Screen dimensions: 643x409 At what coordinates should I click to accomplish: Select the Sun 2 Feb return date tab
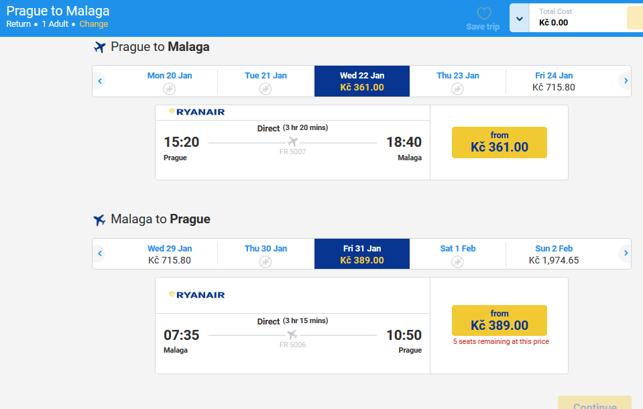tap(554, 254)
